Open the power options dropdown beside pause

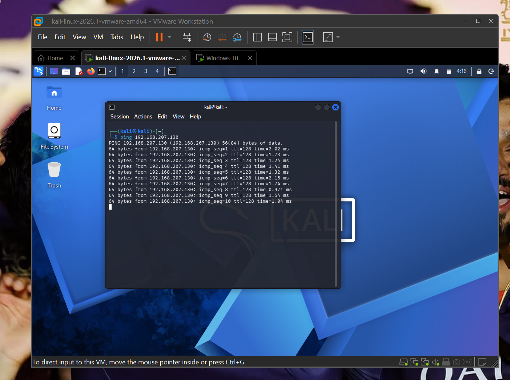(169, 37)
